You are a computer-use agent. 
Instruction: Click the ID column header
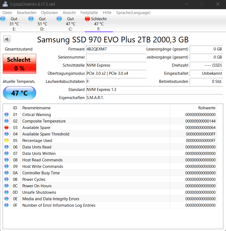pyautogui.click(x=15, y=108)
